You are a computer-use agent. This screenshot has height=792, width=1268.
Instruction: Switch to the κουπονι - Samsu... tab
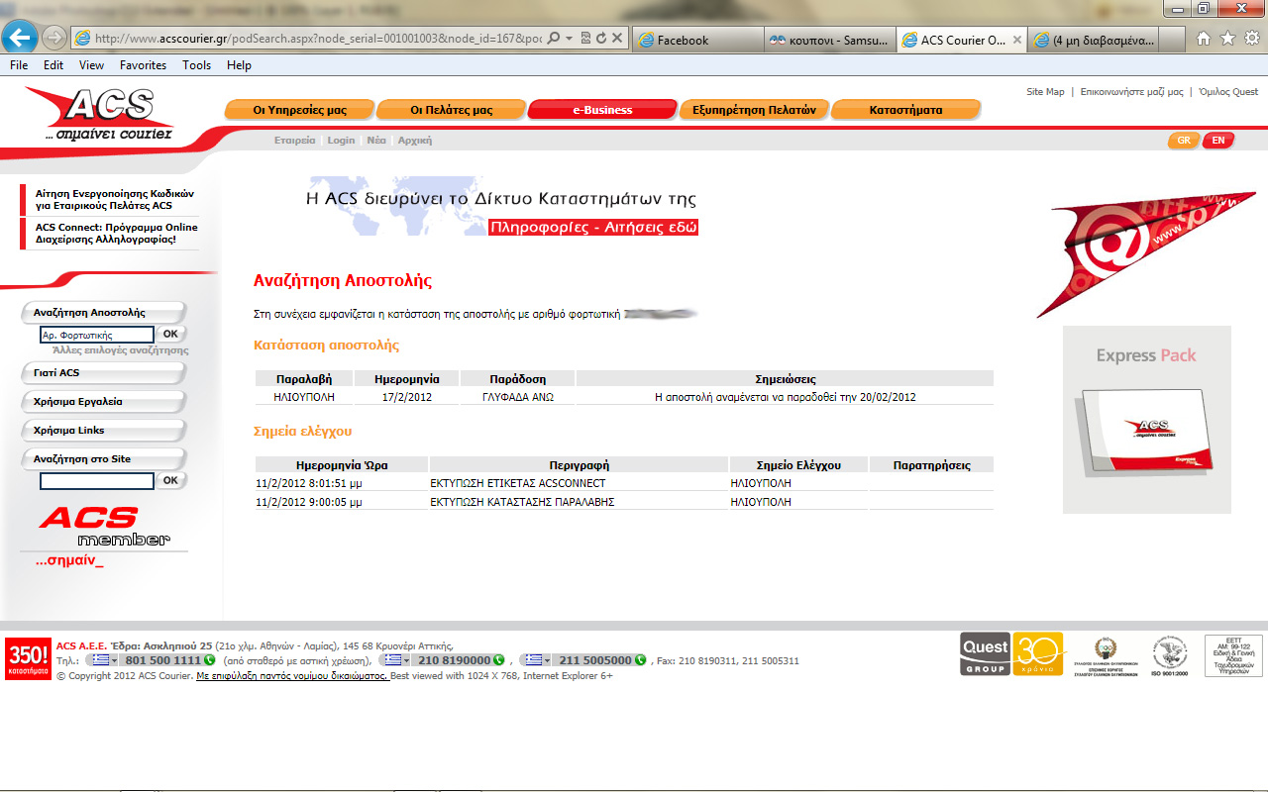coord(830,40)
